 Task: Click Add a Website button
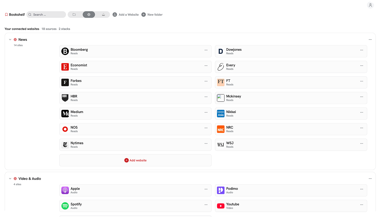126,14
